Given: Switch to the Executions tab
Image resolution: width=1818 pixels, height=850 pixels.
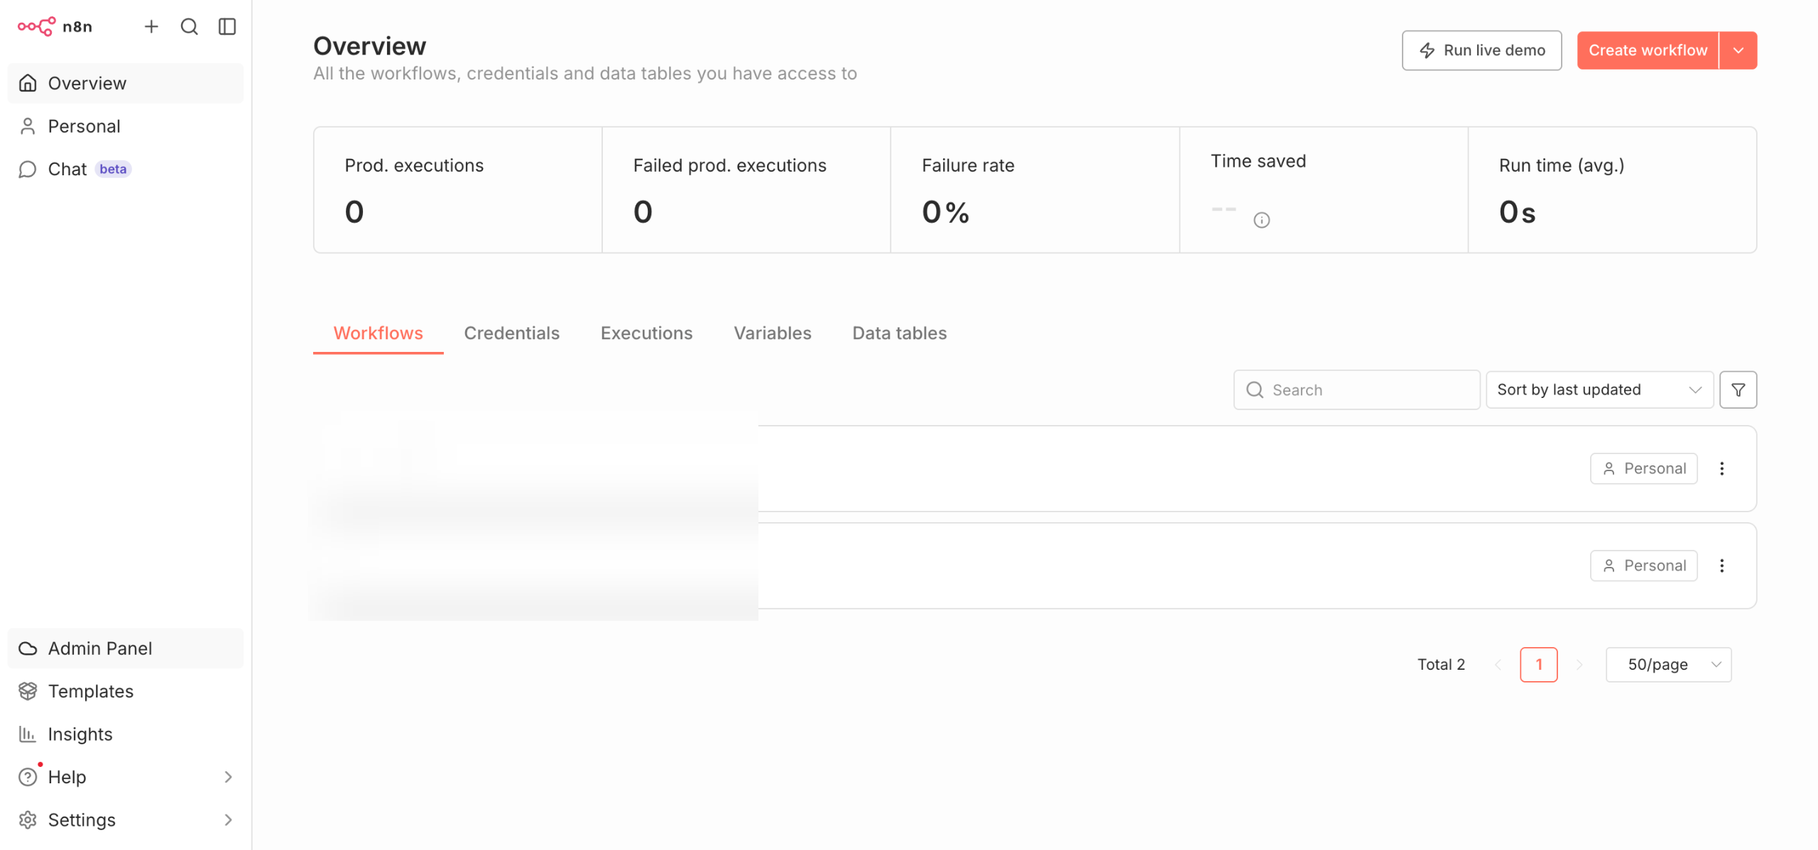Looking at the screenshot, I should coord(646,333).
